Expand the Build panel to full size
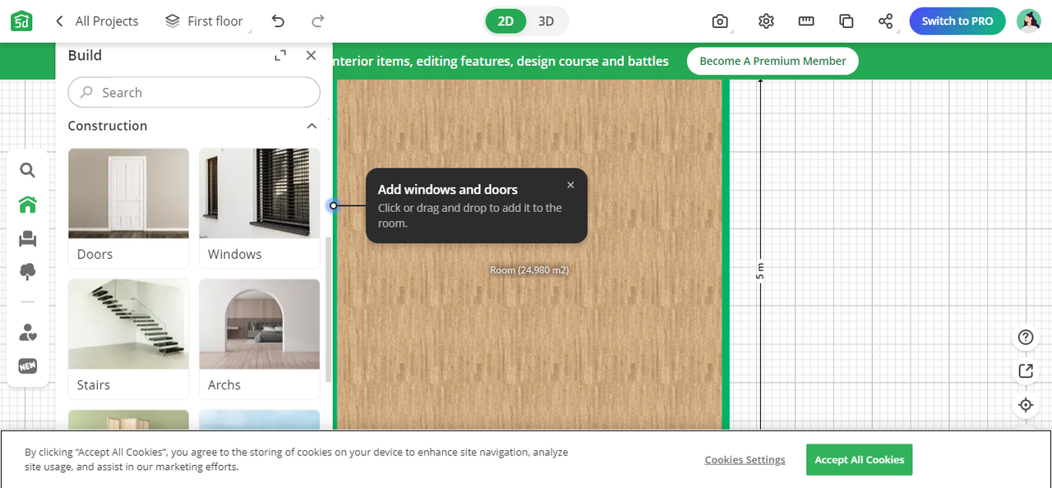The width and height of the screenshot is (1052, 488). pos(280,55)
